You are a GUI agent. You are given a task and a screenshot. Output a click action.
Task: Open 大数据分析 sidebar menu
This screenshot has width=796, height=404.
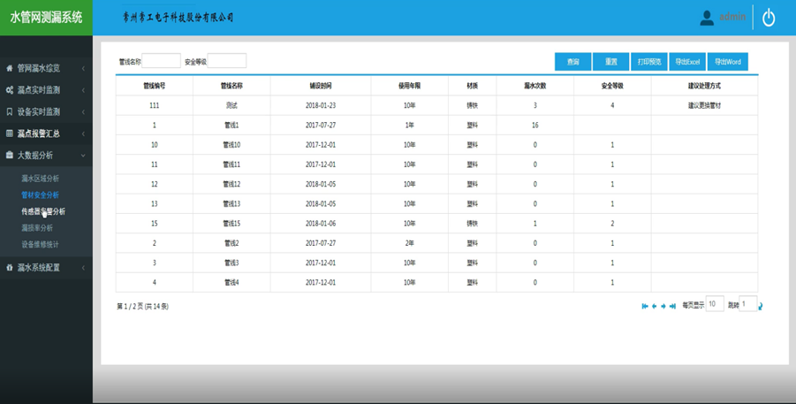coord(46,156)
